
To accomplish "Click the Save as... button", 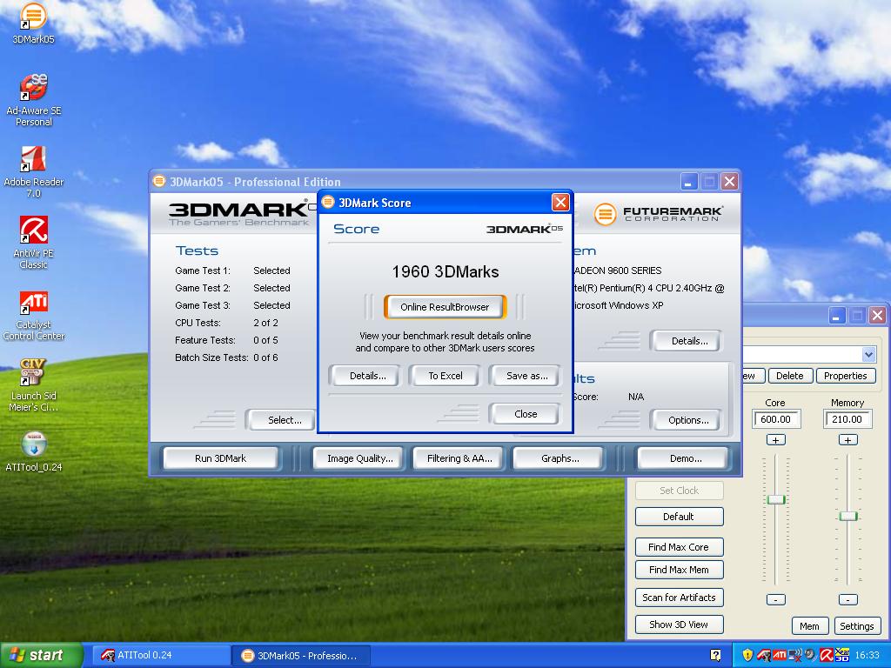I will coord(526,376).
